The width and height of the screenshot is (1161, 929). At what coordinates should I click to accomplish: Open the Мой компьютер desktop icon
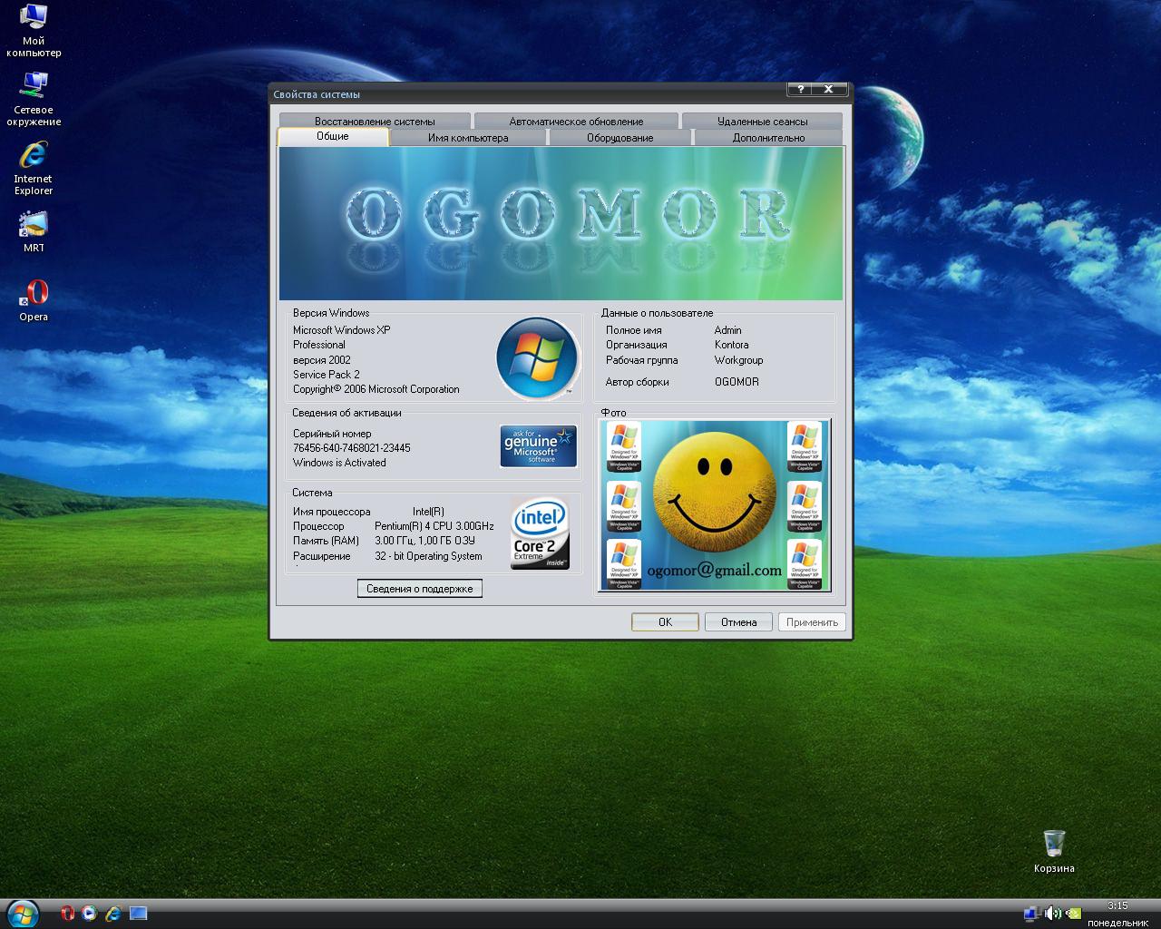coord(34,30)
